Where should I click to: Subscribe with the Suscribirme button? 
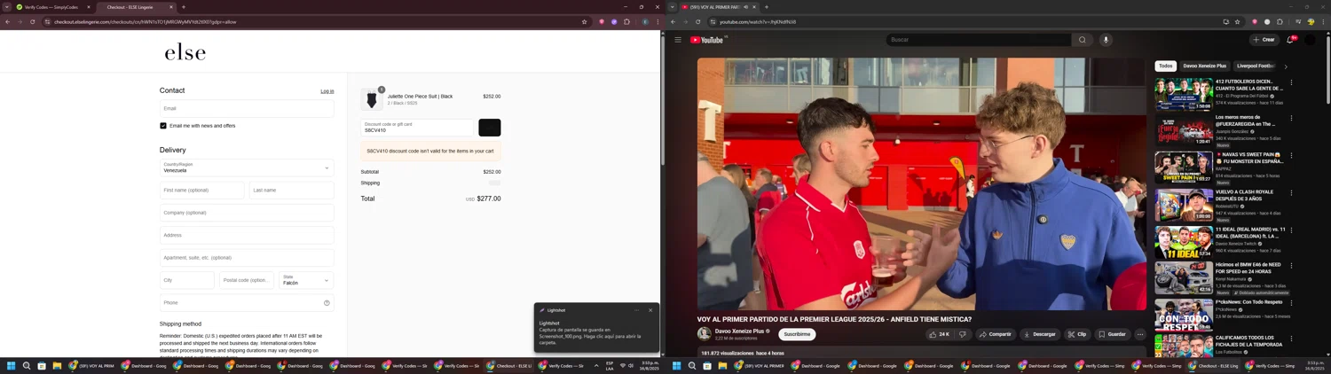click(x=797, y=334)
